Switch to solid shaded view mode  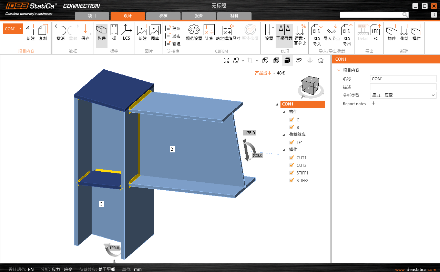pos(287,60)
